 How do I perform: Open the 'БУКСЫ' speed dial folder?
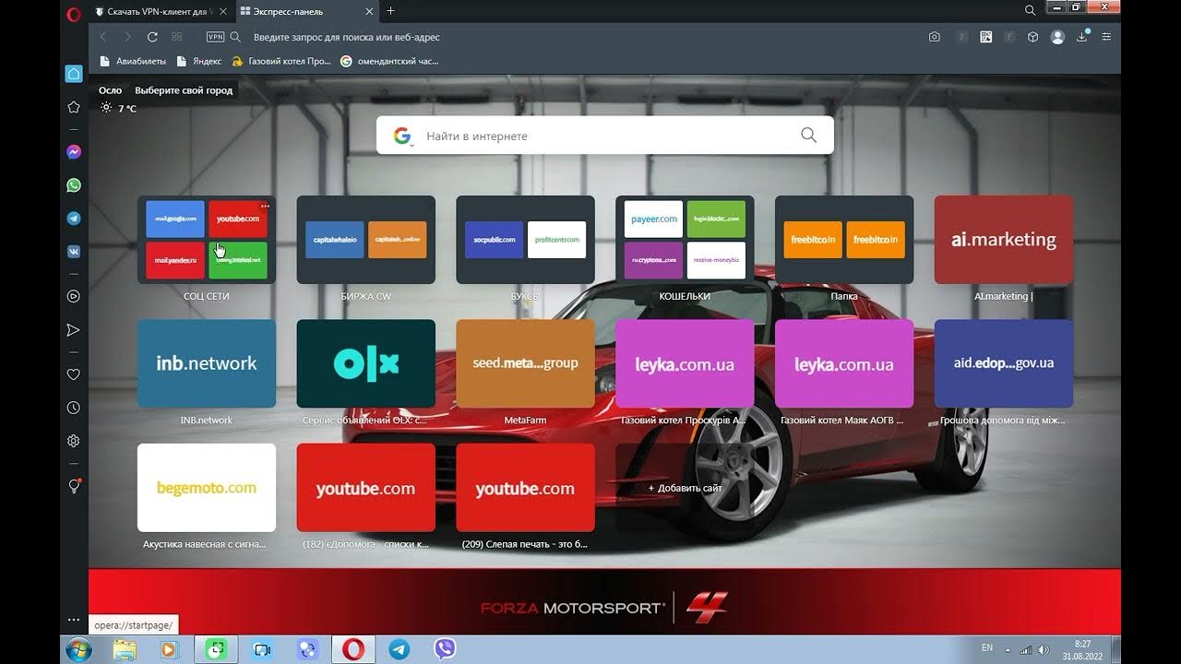[x=526, y=240]
